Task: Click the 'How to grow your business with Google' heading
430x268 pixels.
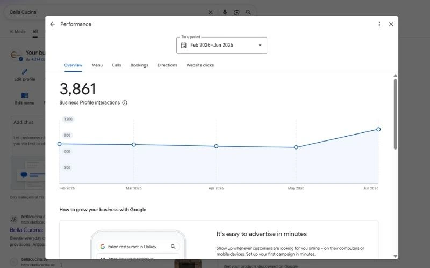Action: coord(103,210)
